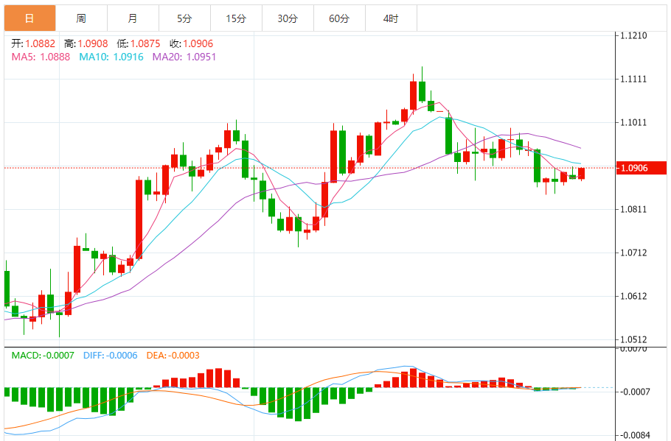Click the MA10 indicator label
Image resolution: width=671 pixels, height=441 pixels.
(x=111, y=57)
